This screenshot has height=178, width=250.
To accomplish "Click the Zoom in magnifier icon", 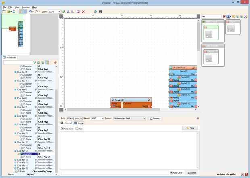I will pos(64,11).
